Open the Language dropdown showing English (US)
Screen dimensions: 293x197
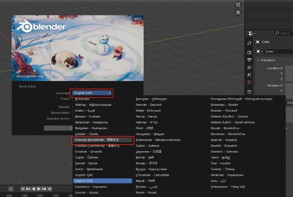tap(92, 93)
